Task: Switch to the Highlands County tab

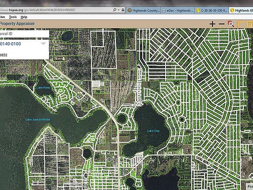Action: [x=144, y=11]
